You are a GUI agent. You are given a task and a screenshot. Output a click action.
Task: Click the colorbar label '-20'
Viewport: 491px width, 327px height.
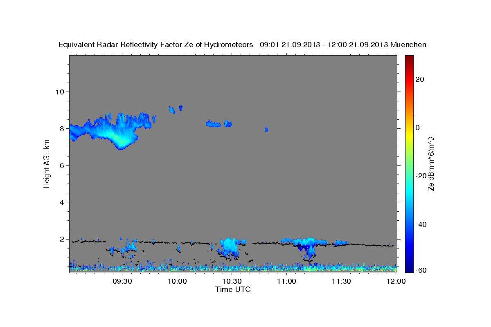coord(421,176)
